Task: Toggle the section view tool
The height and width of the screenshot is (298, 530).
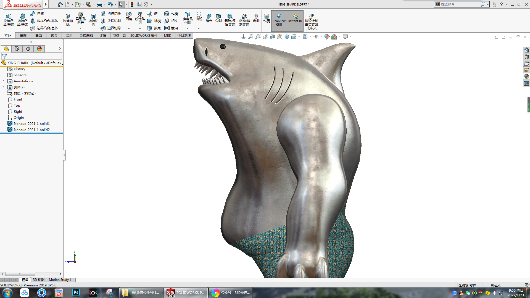Action: pyautogui.click(x=272, y=37)
